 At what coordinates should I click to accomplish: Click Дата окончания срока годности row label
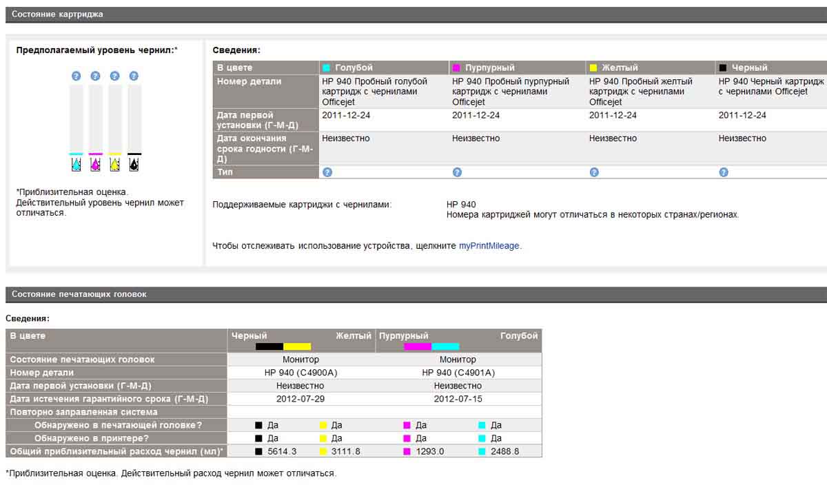click(266, 149)
